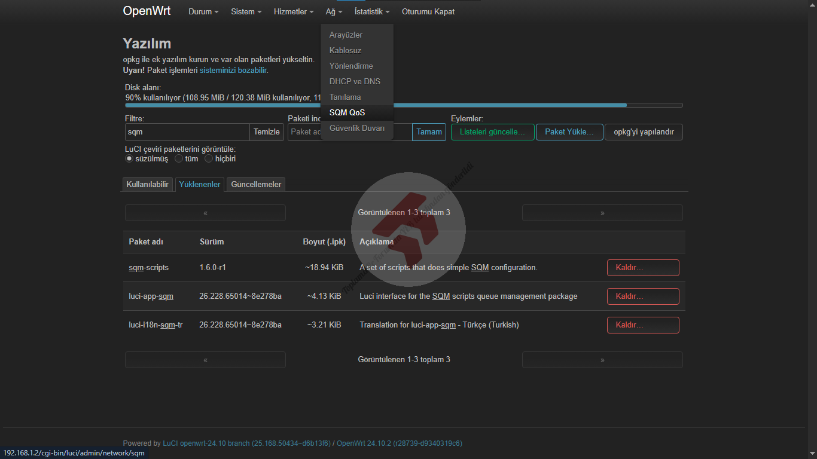Choose Arayüzler from the Ağ menu

tap(357, 35)
